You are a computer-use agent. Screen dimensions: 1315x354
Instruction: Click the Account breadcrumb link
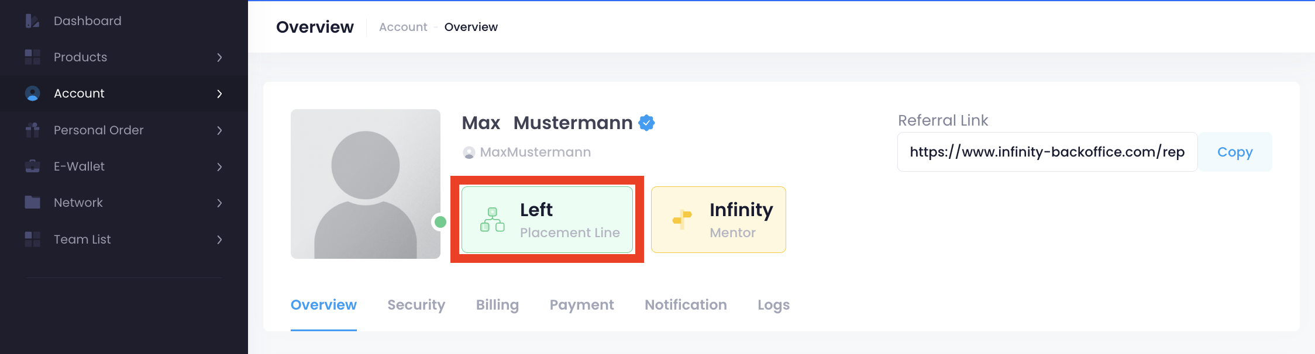tap(403, 27)
